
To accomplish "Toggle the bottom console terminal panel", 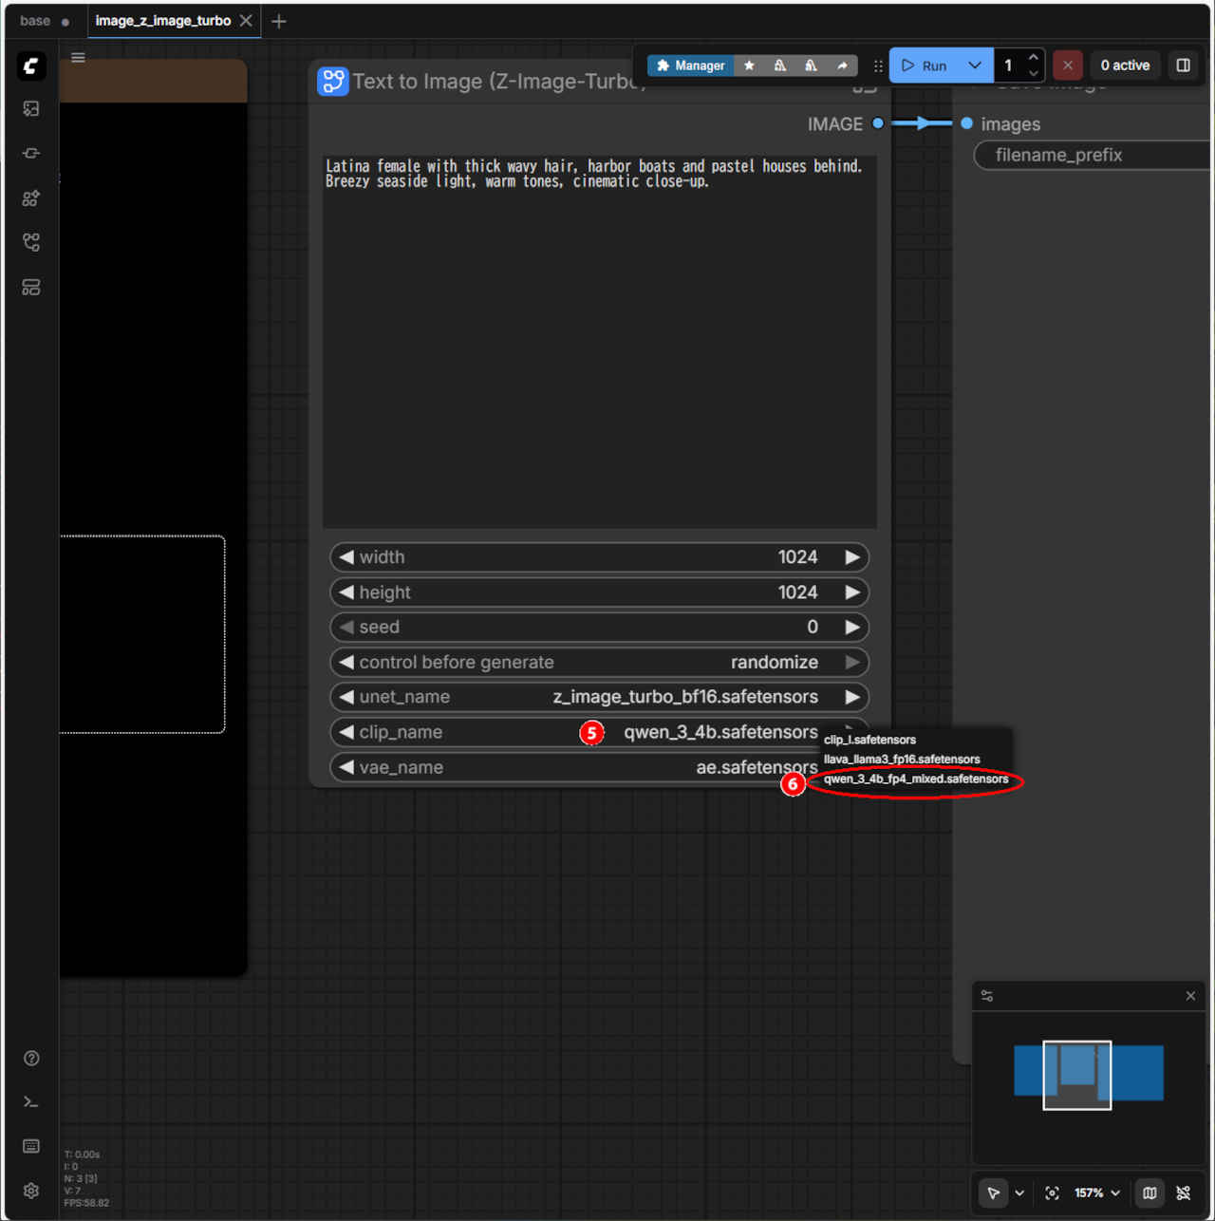I will pyautogui.click(x=30, y=1102).
